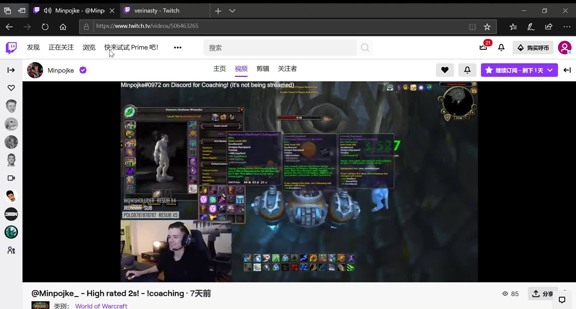The height and width of the screenshot is (309, 576).
Task: Open the Twitch home logo
Action: (11, 48)
